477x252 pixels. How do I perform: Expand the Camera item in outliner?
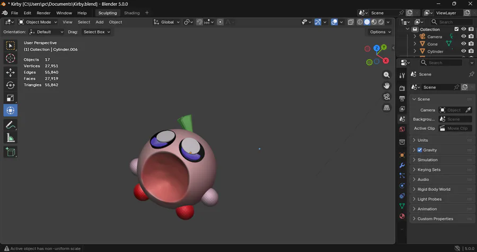(x=414, y=37)
